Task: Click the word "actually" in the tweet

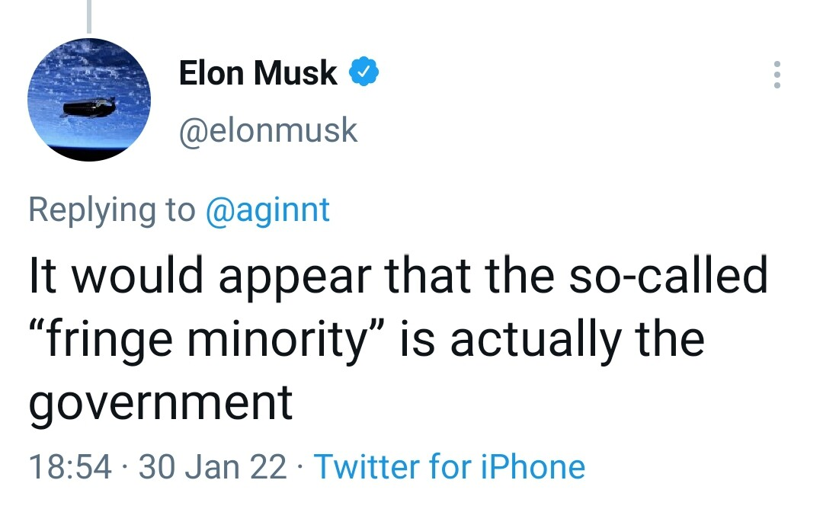Action: click(x=535, y=339)
